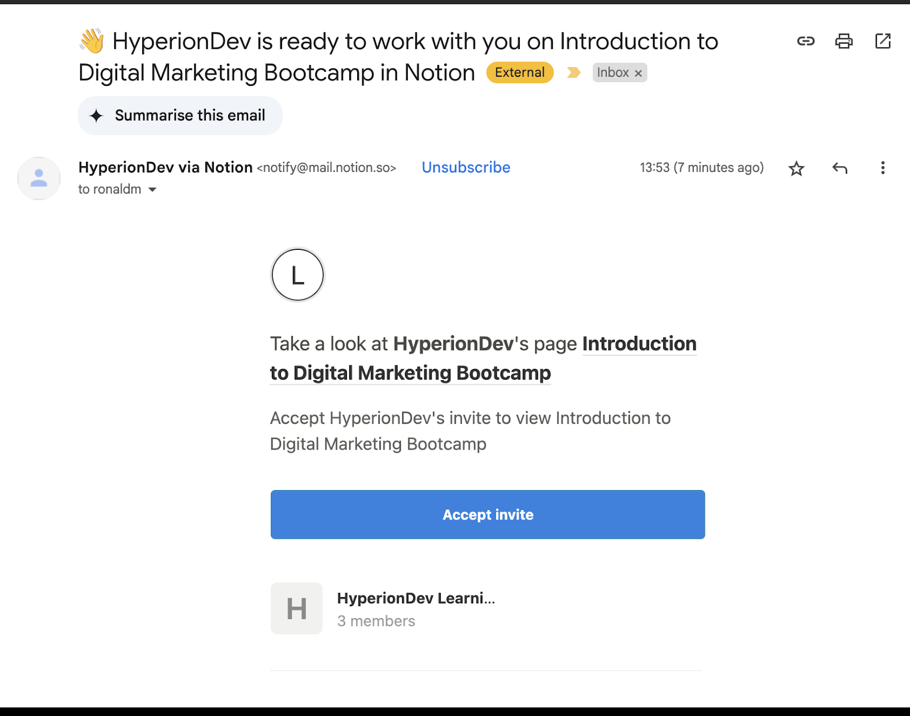The height and width of the screenshot is (716, 910).
Task: Star this email
Action: click(x=796, y=168)
